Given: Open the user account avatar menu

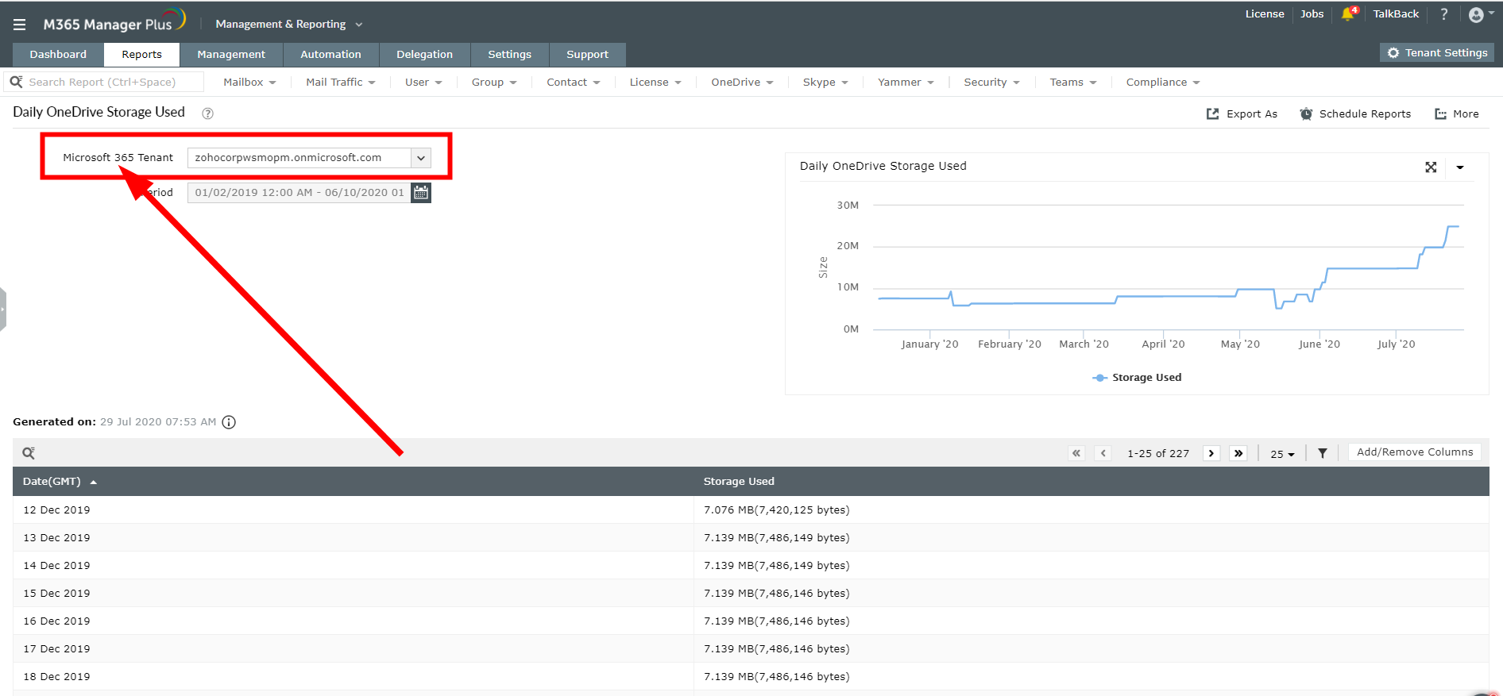Looking at the screenshot, I should click(1481, 14).
